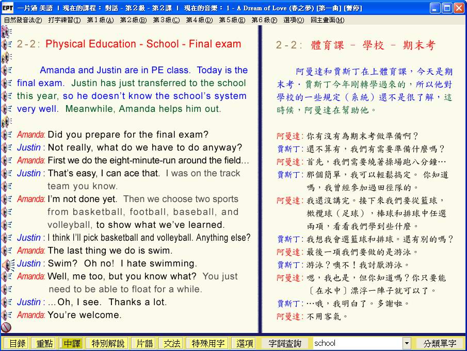
Task: Toggle the 文法 grammar button
Action: click(172, 343)
